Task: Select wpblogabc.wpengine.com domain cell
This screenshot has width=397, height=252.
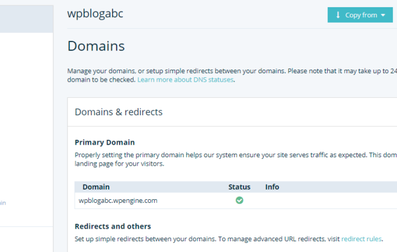Action: 118,200
